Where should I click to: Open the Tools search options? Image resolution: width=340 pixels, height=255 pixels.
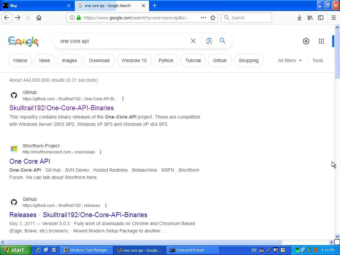point(317,60)
